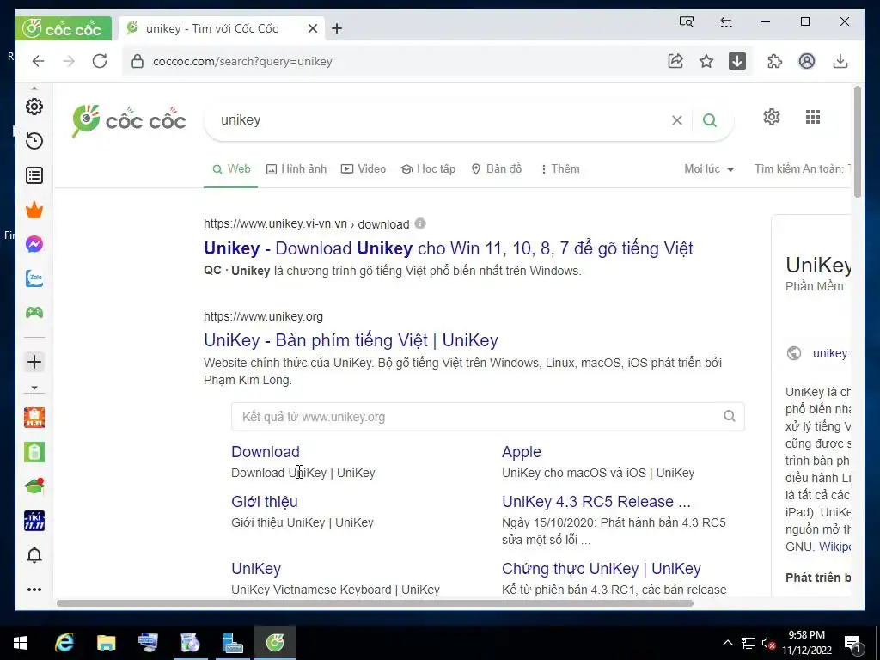Click Kết quả từ www.unikey.org search field
The width and height of the screenshot is (880, 660).
pos(488,417)
